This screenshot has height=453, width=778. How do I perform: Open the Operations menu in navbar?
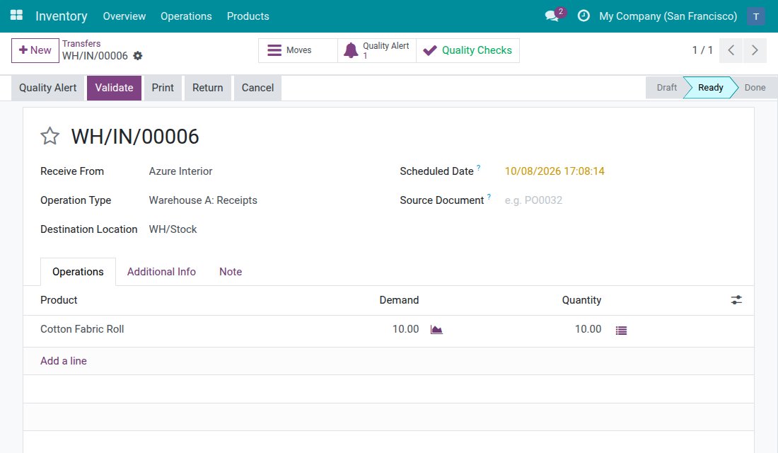coord(186,16)
